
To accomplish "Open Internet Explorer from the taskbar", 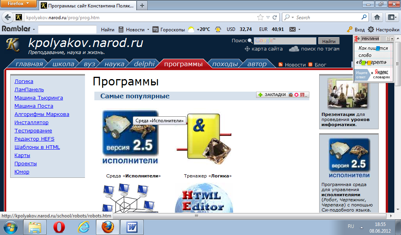I will coord(83,227).
